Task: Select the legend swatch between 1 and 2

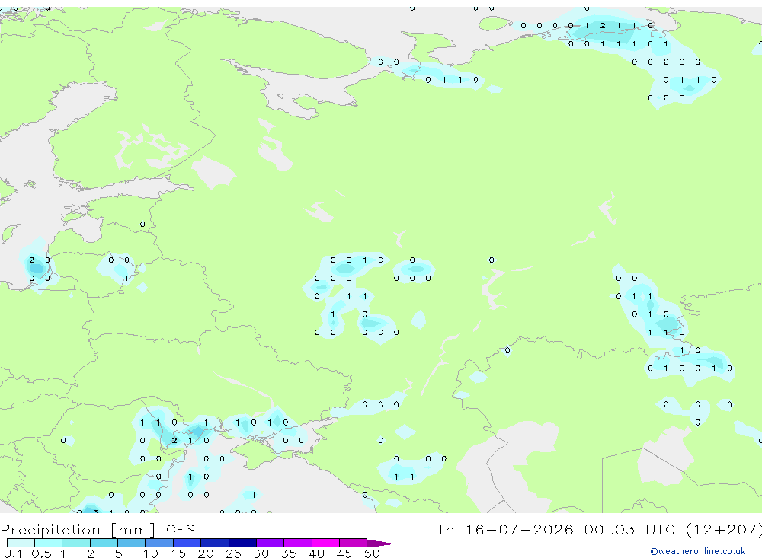Action: point(76,543)
